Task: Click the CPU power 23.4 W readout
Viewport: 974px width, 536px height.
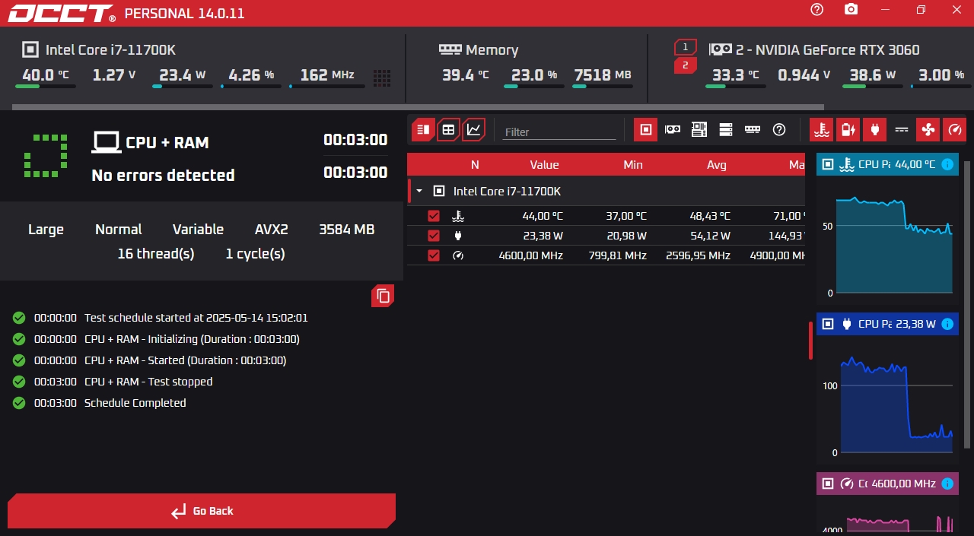Action: (x=183, y=75)
